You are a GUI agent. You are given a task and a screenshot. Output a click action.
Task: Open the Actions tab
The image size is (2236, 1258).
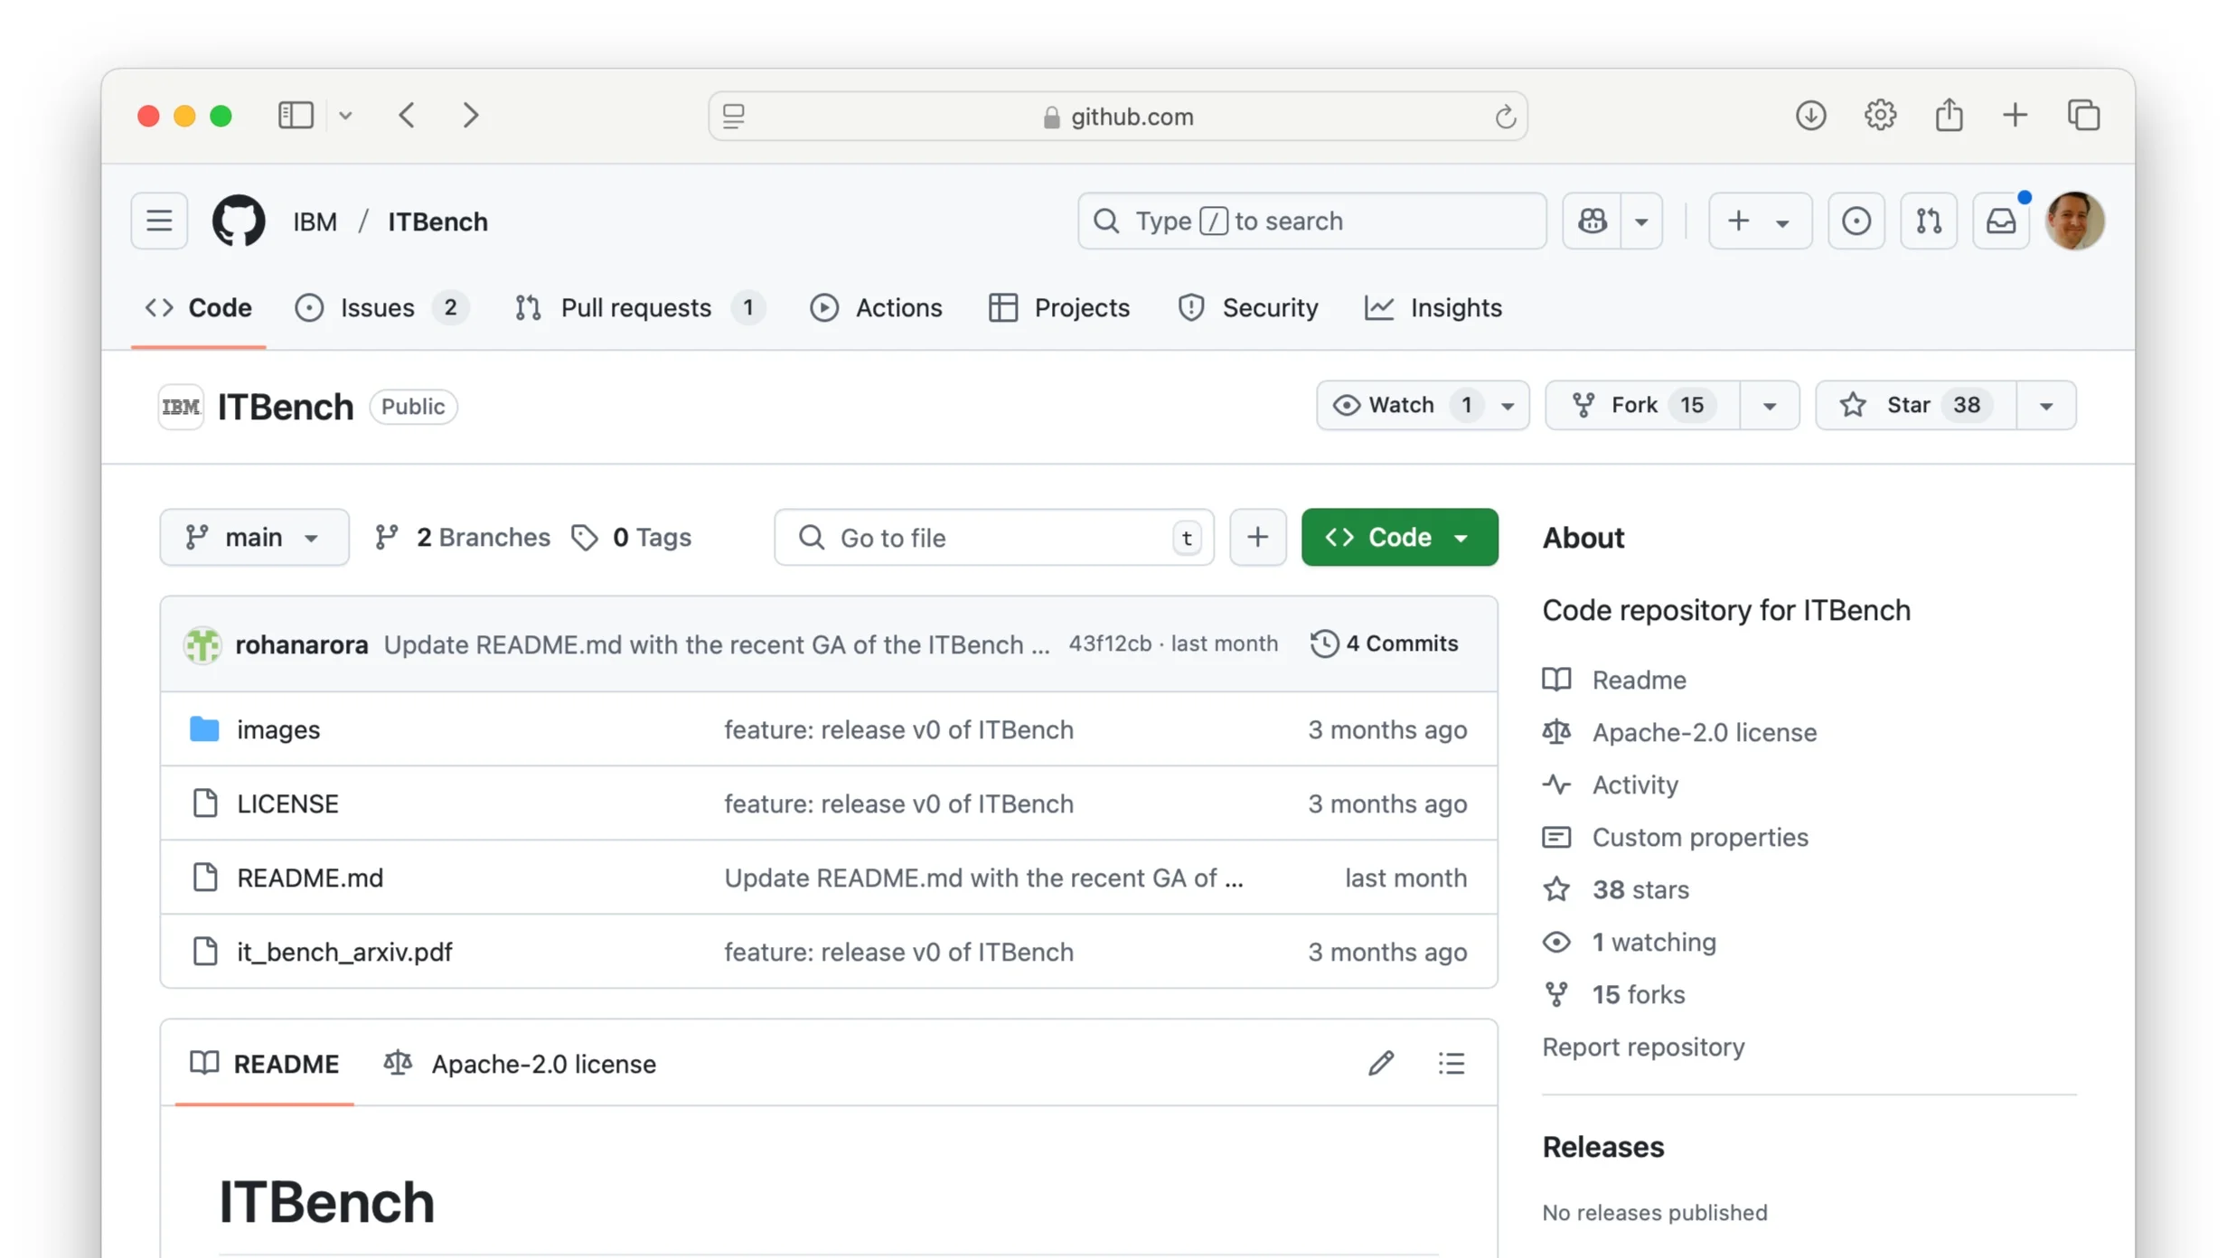coord(876,307)
